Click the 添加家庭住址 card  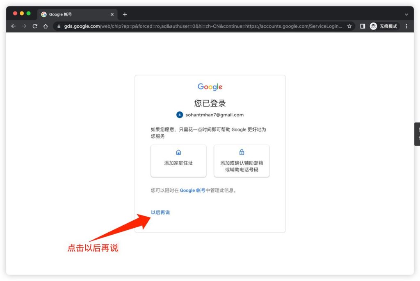point(178,161)
